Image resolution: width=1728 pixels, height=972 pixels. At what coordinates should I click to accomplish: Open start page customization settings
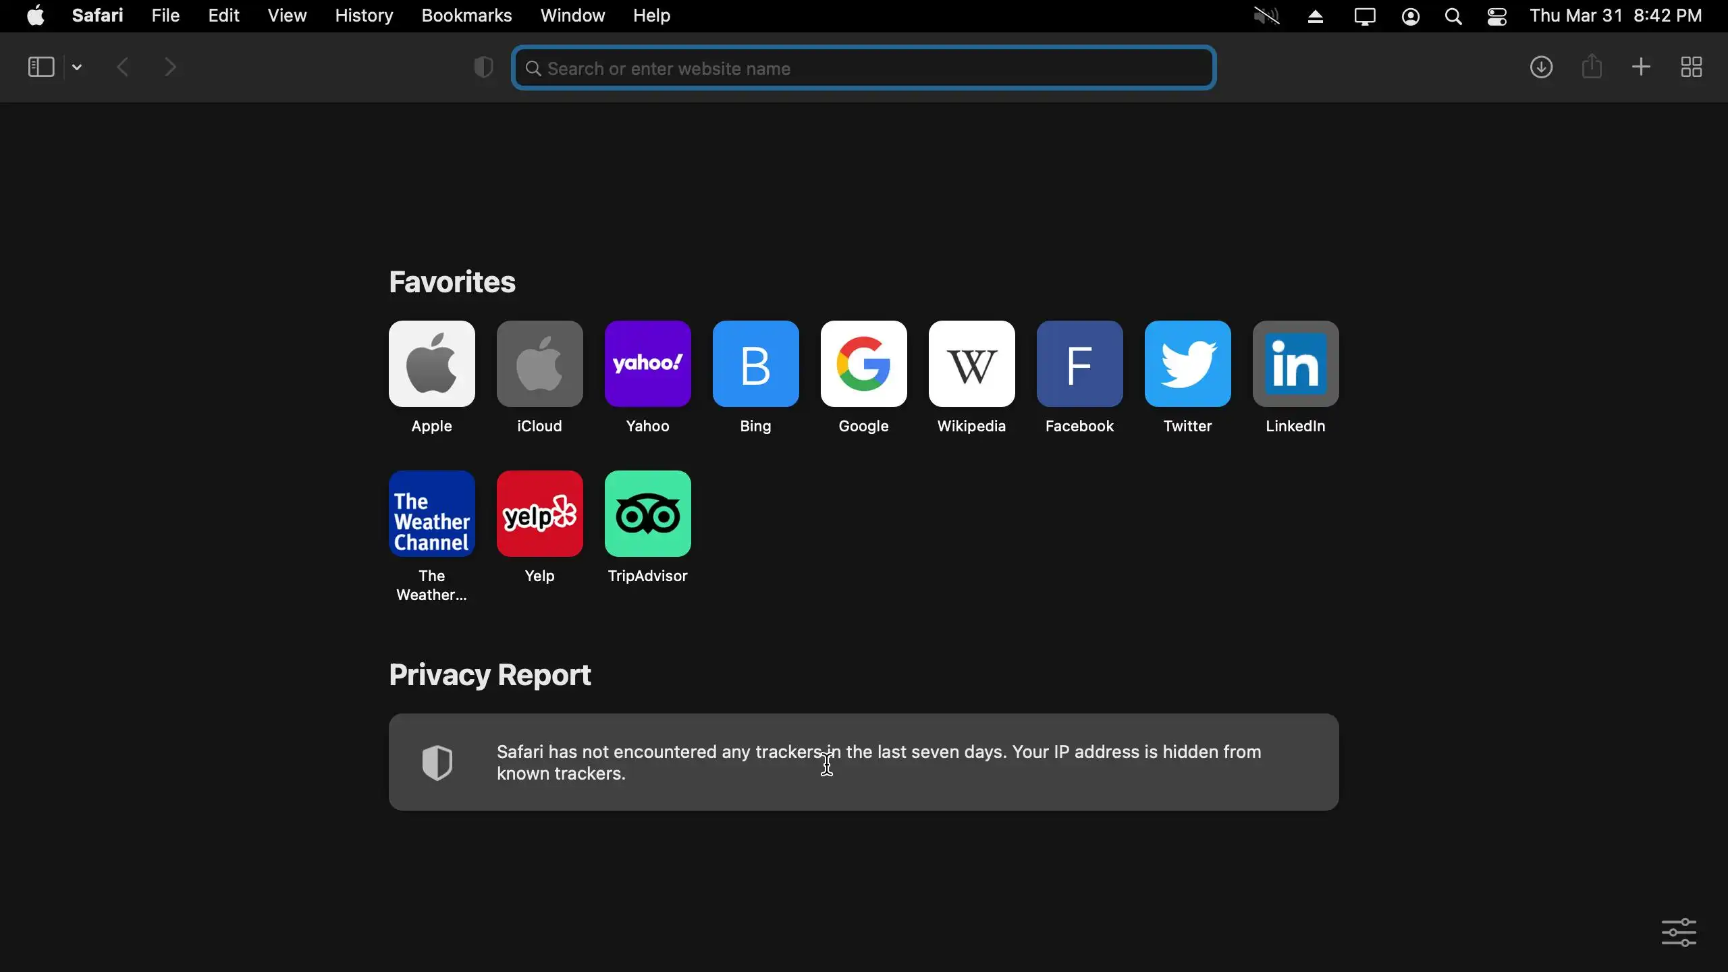1679,932
